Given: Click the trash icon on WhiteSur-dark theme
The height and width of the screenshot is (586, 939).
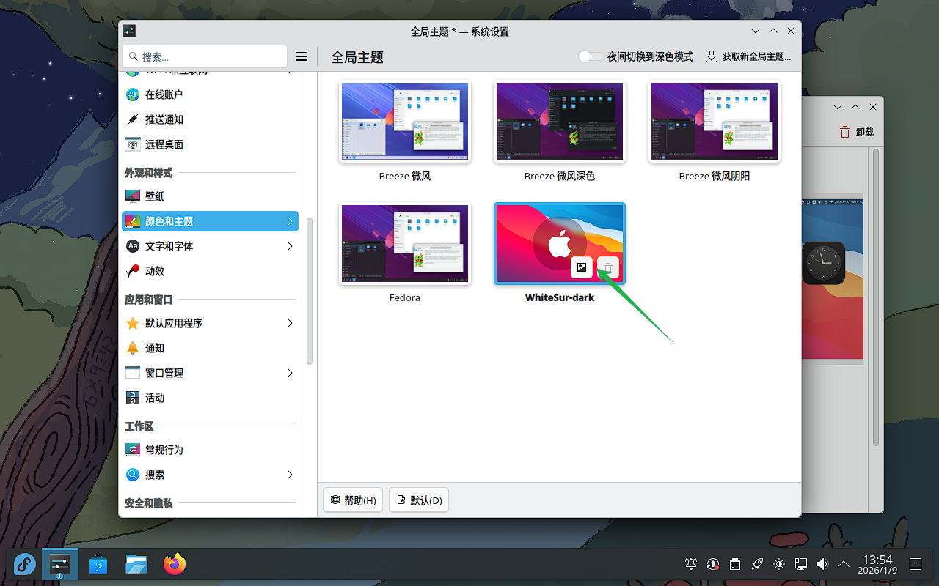Looking at the screenshot, I should [608, 267].
